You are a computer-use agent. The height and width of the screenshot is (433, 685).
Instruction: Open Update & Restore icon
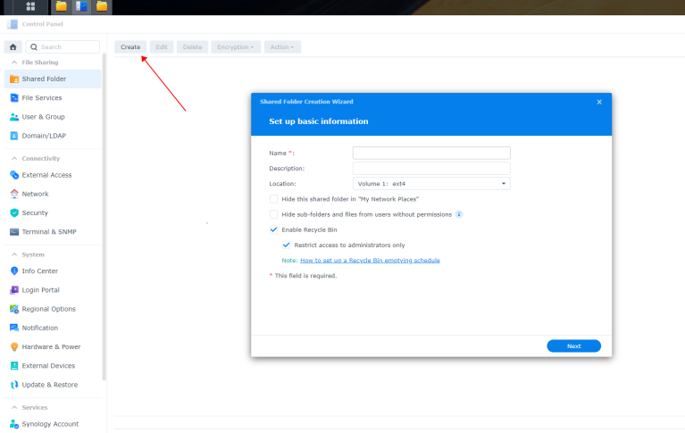tap(14, 385)
